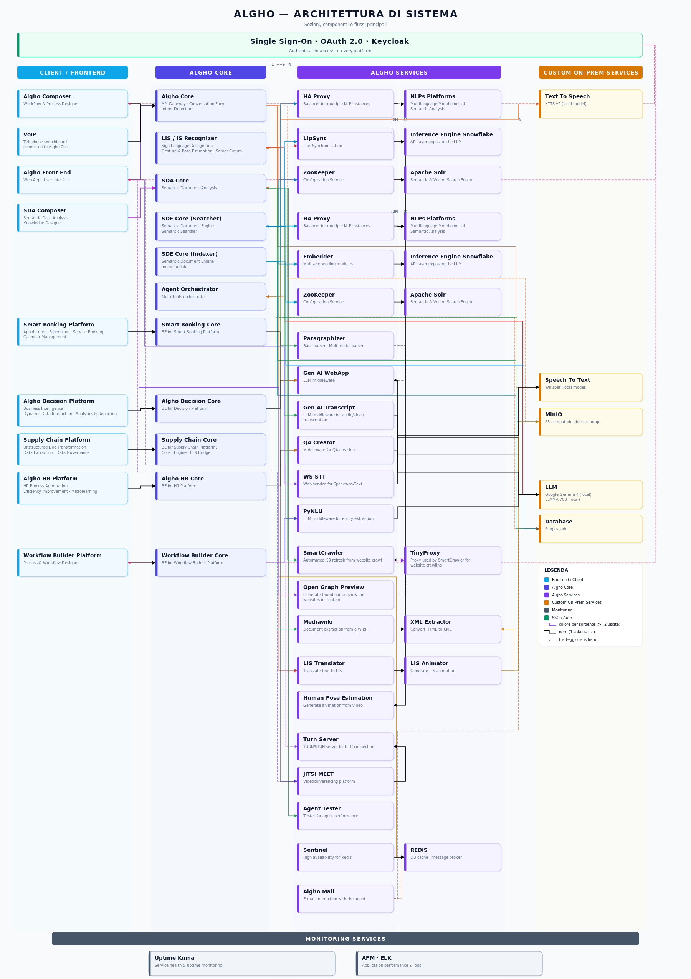Select the Single Sign-On Keycloak banner
691x979 pixels.
click(x=330, y=45)
